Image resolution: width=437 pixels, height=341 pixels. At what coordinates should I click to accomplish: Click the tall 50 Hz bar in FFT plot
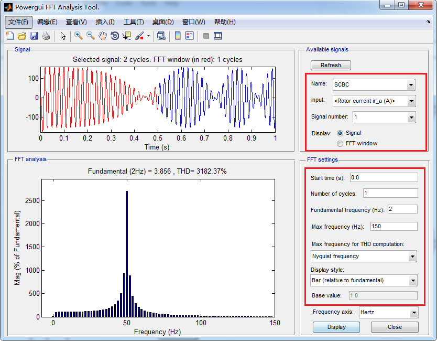tap(127, 254)
